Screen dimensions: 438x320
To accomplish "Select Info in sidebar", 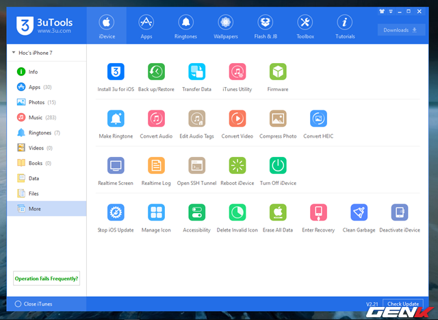I will 47,72.
